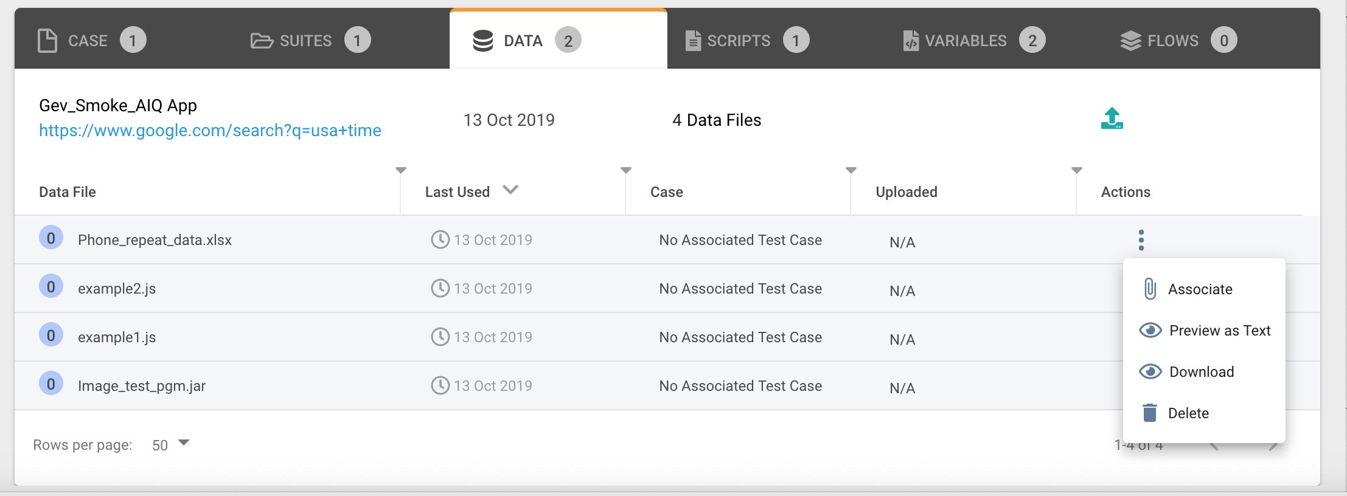Click the layers icon on the FLOWS tab
Screen dimensions: 1347x496
1130,41
